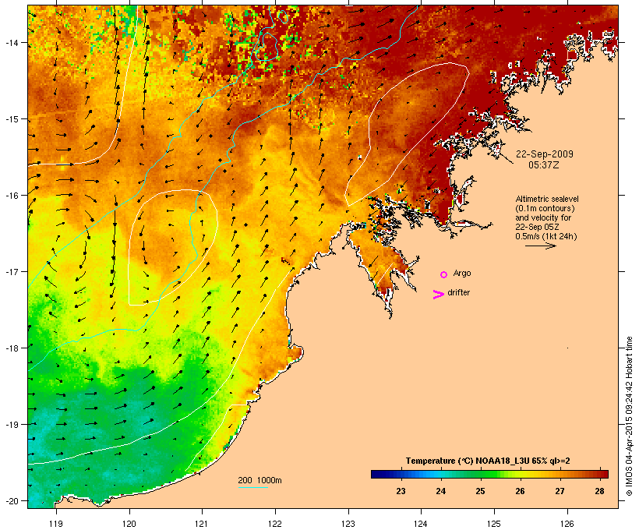The height and width of the screenshot is (530, 639).
Task: Click the longitude axis label 123
Action: click(348, 524)
